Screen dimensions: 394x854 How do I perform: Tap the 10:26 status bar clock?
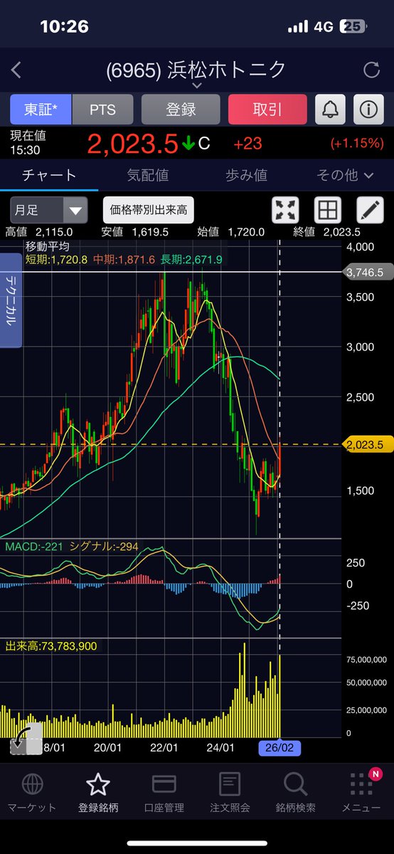65,26
